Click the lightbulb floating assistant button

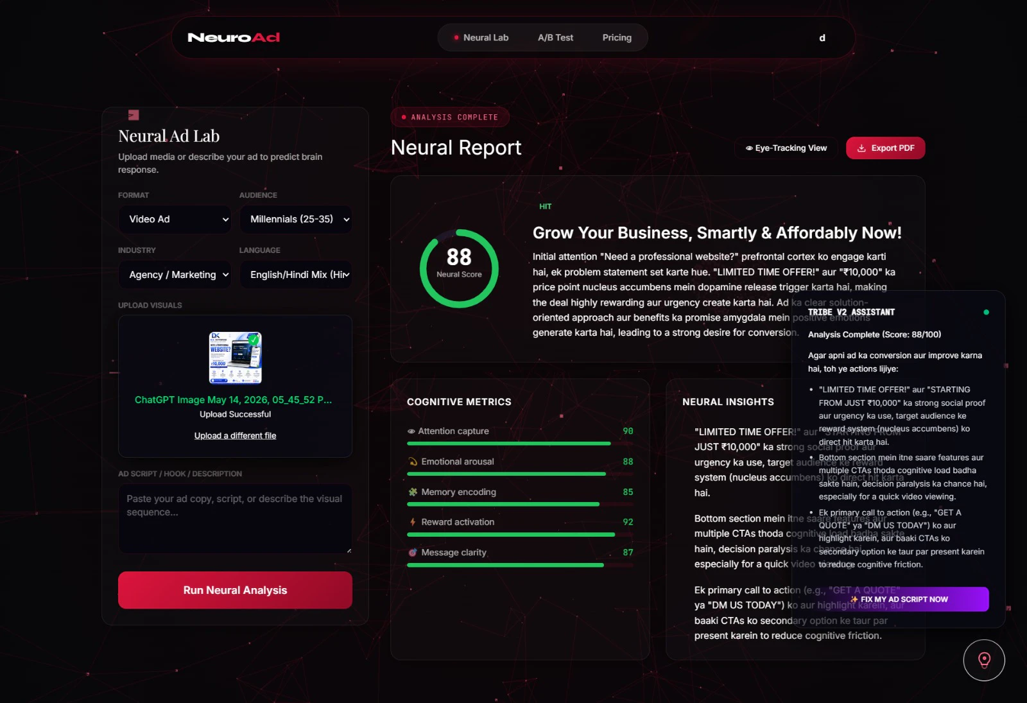(x=983, y=660)
